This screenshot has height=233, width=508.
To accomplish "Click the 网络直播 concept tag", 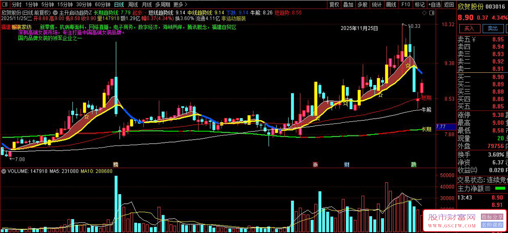I will 99,27.
